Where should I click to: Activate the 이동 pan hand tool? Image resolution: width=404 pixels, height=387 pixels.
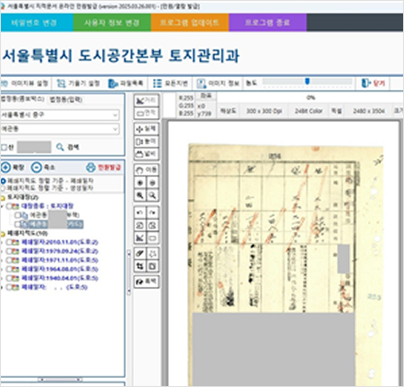tap(147, 170)
